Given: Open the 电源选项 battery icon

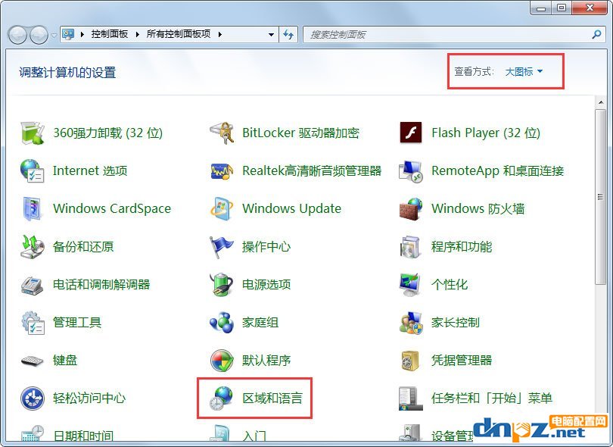Looking at the screenshot, I should tap(222, 285).
